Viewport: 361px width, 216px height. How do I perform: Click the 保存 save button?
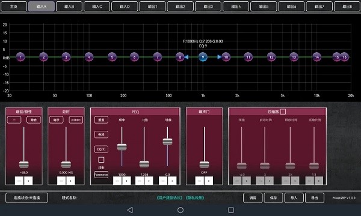point(273,197)
